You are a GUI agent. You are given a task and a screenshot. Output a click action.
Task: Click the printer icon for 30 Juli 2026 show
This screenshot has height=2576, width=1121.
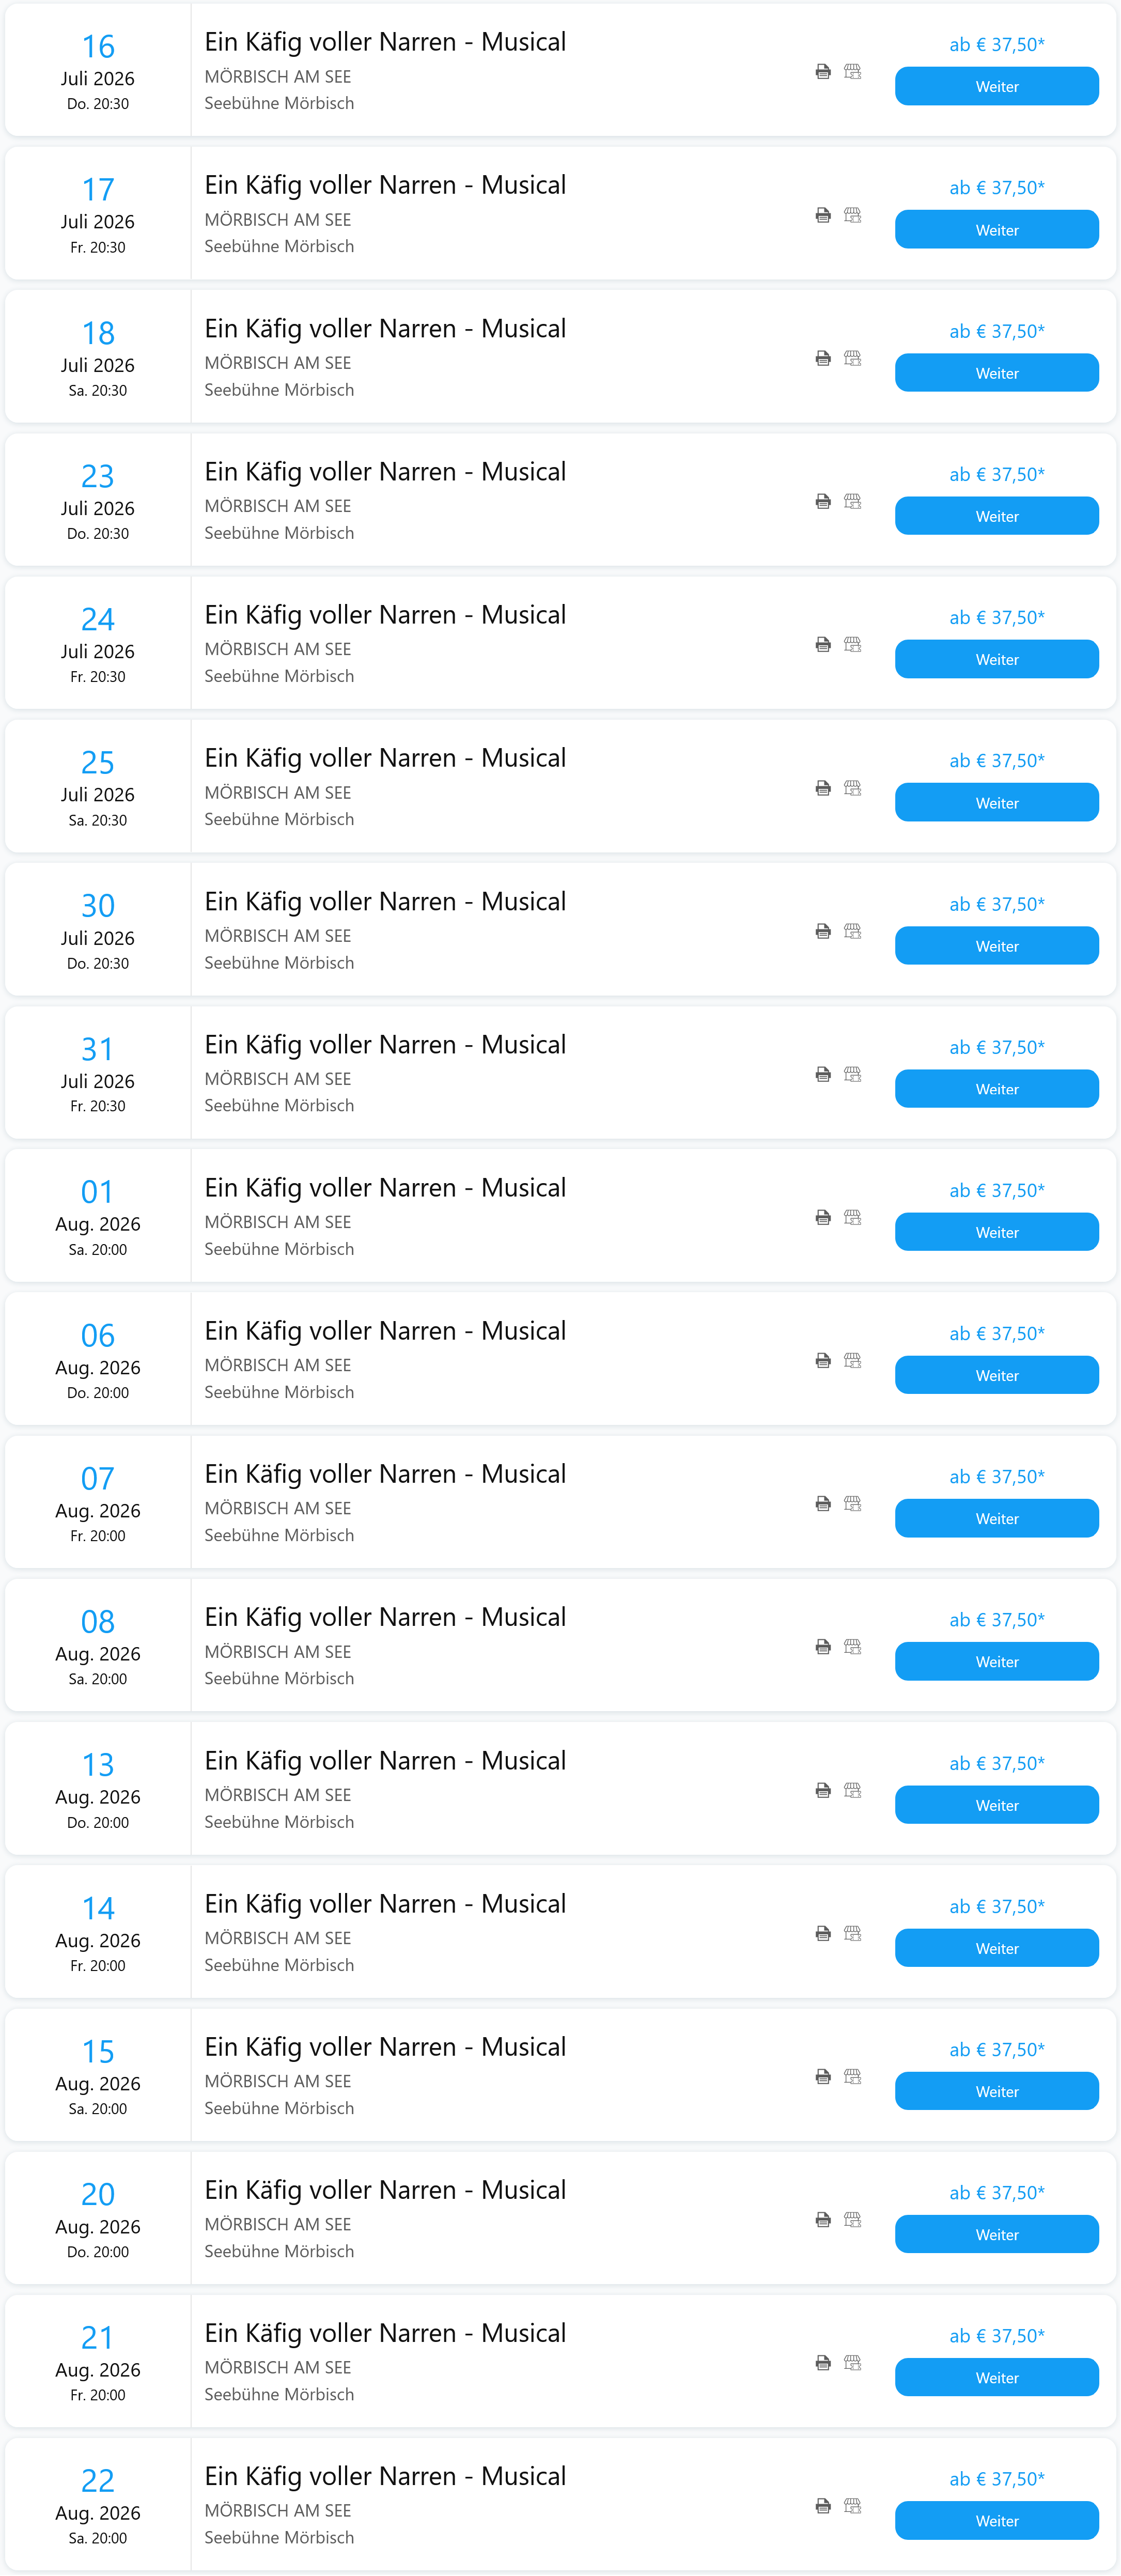[x=823, y=931]
